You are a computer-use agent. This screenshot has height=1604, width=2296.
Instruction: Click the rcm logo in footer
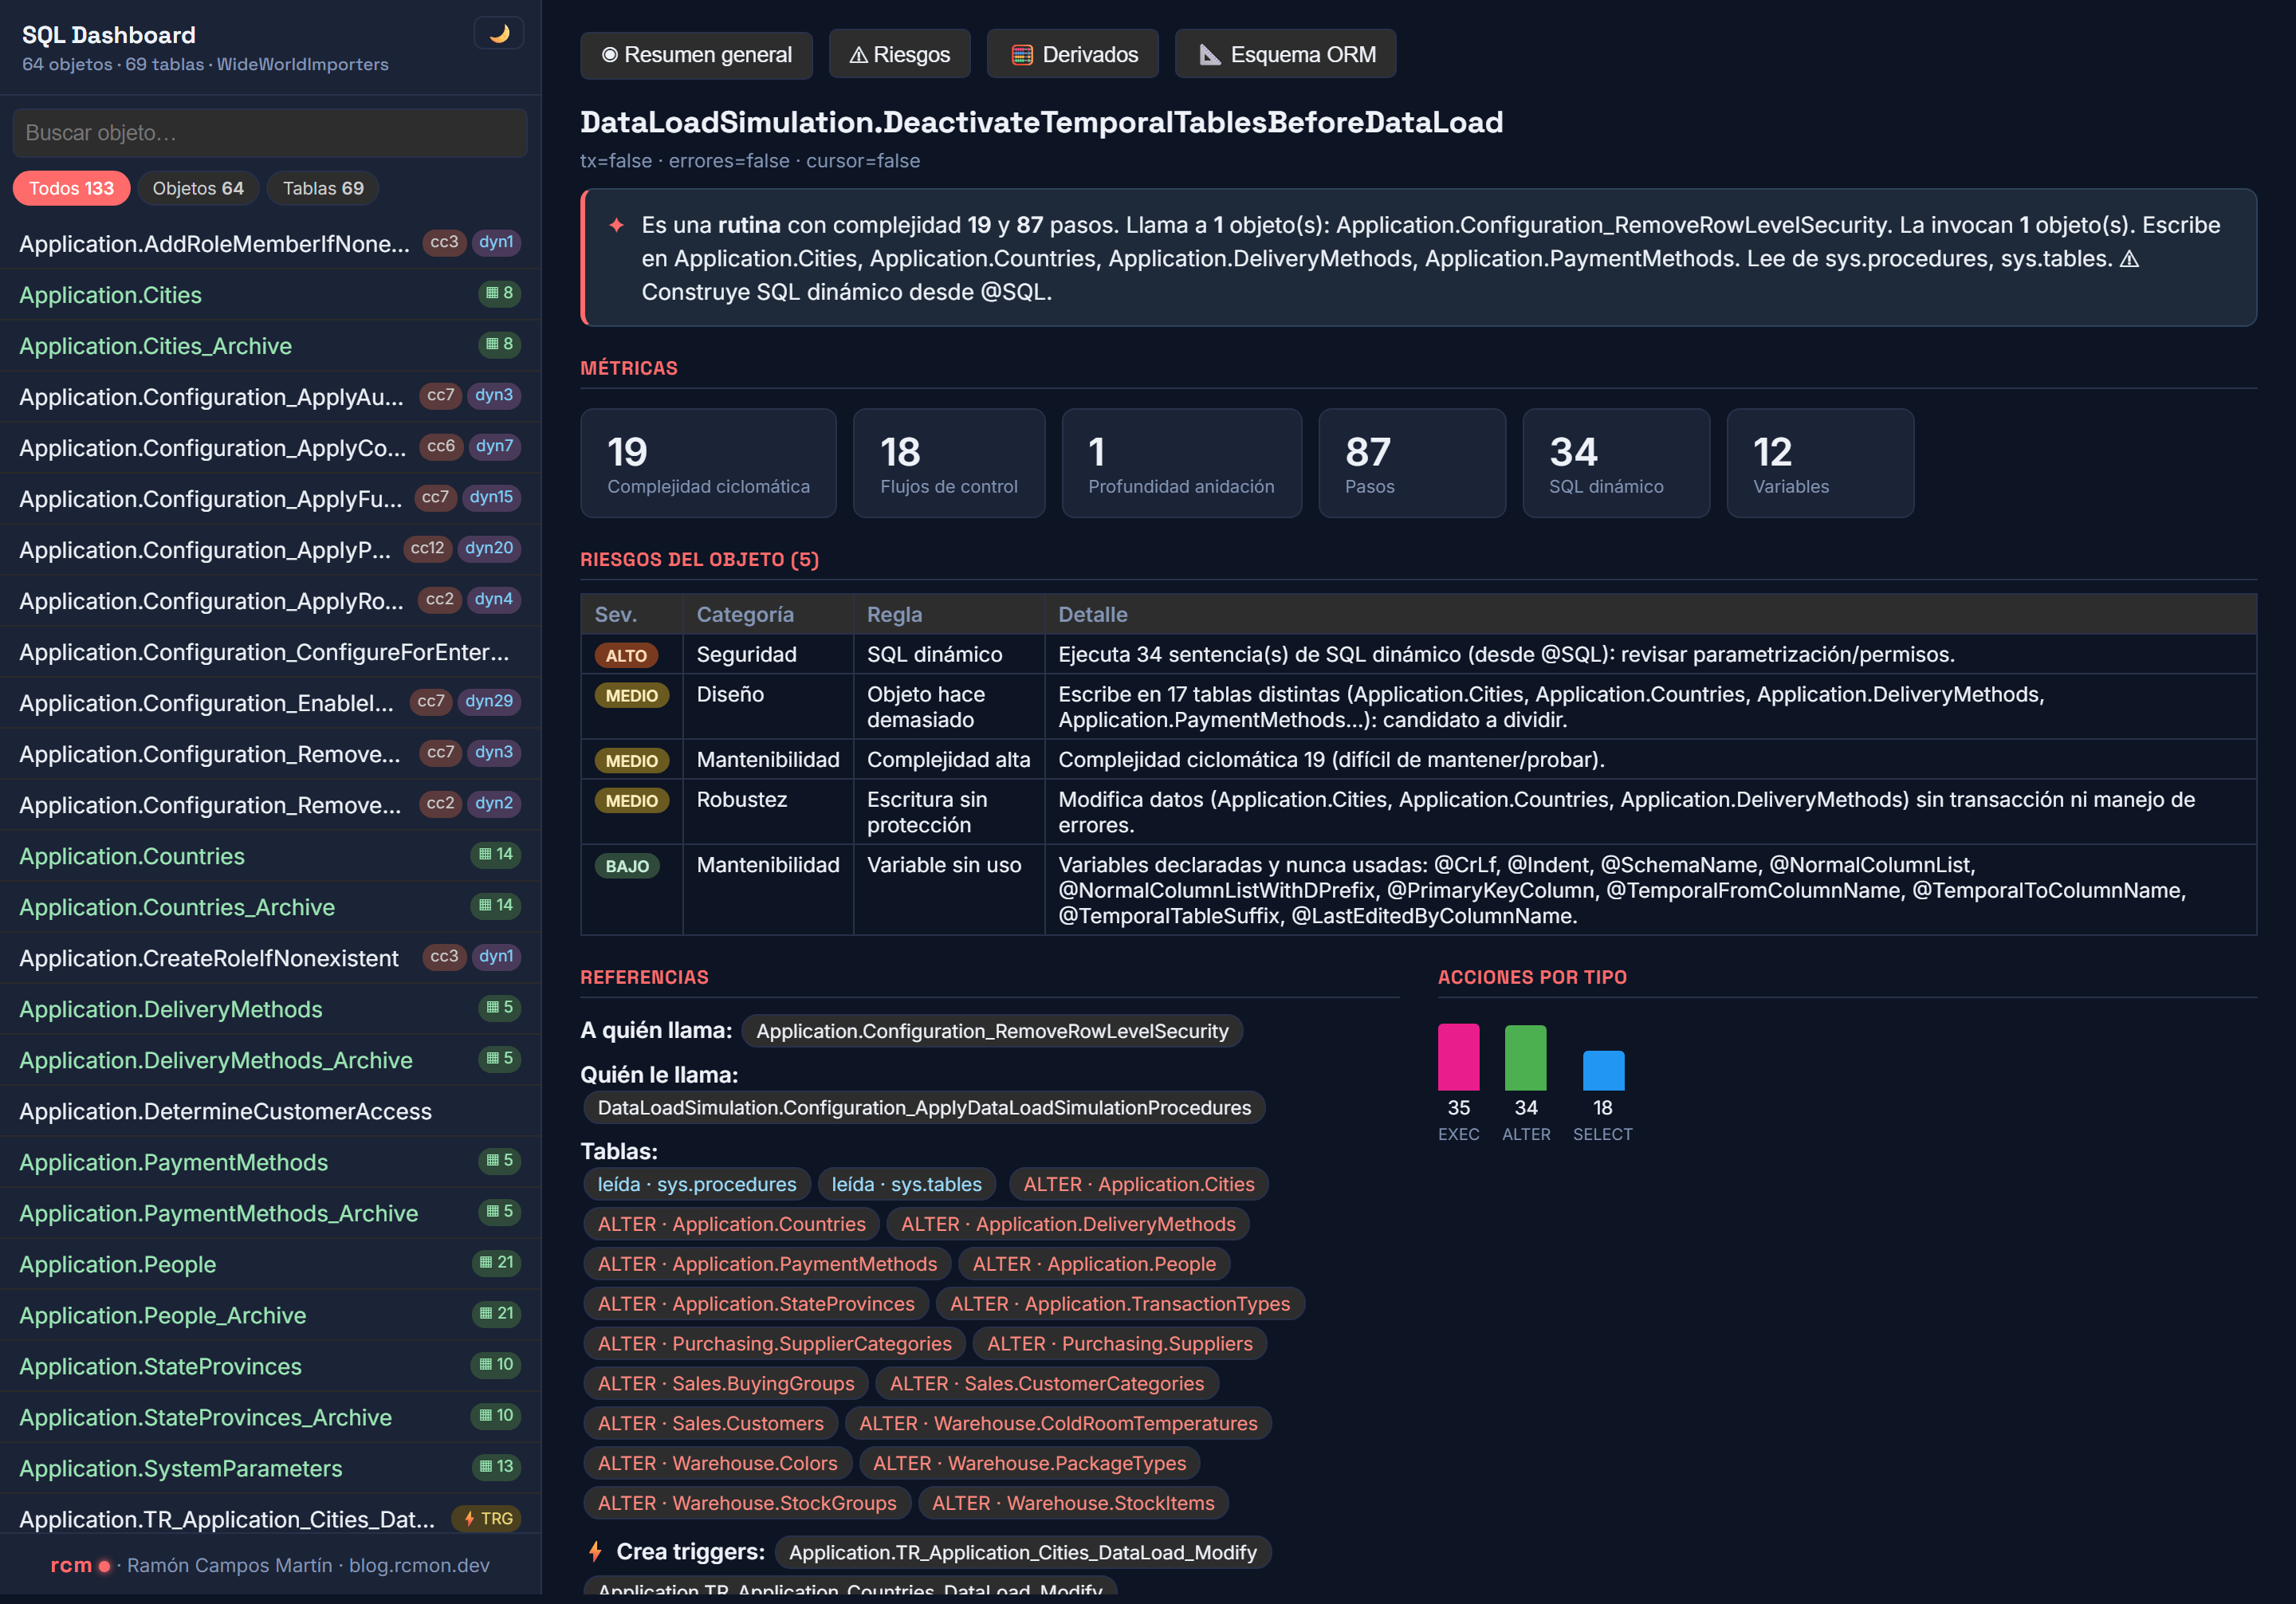(x=80, y=1565)
